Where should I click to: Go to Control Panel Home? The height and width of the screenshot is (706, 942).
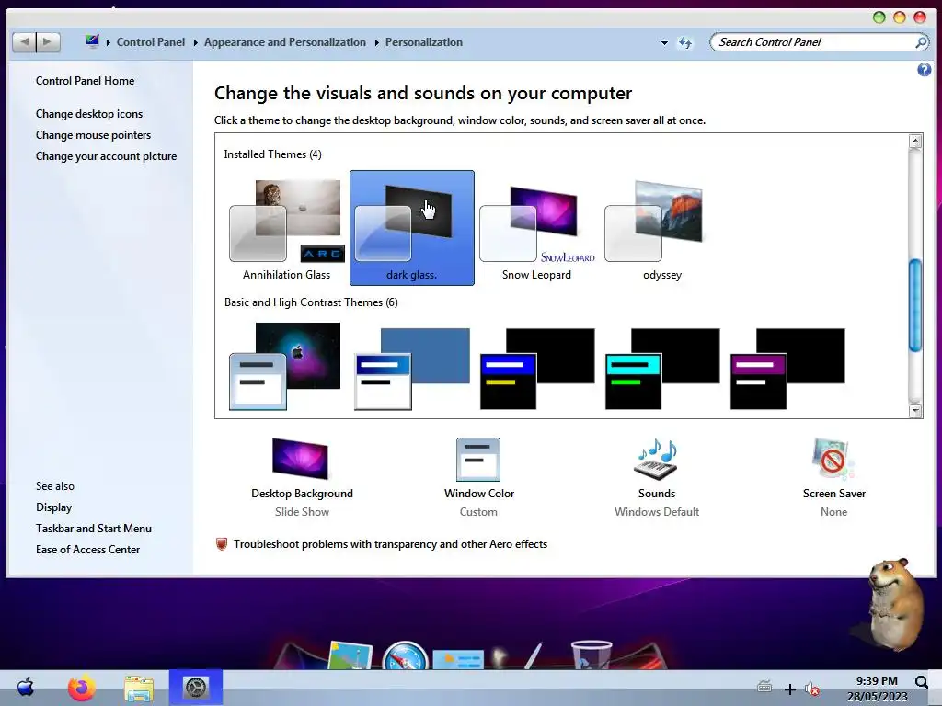[x=85, y=81]
